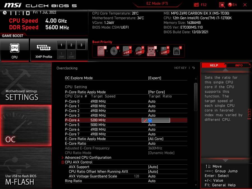Click the Adjusted E-Core Frequency 3600MHz value
This screenshot has height=189, width=252.
pyautogui.click(x=155, y=148)
